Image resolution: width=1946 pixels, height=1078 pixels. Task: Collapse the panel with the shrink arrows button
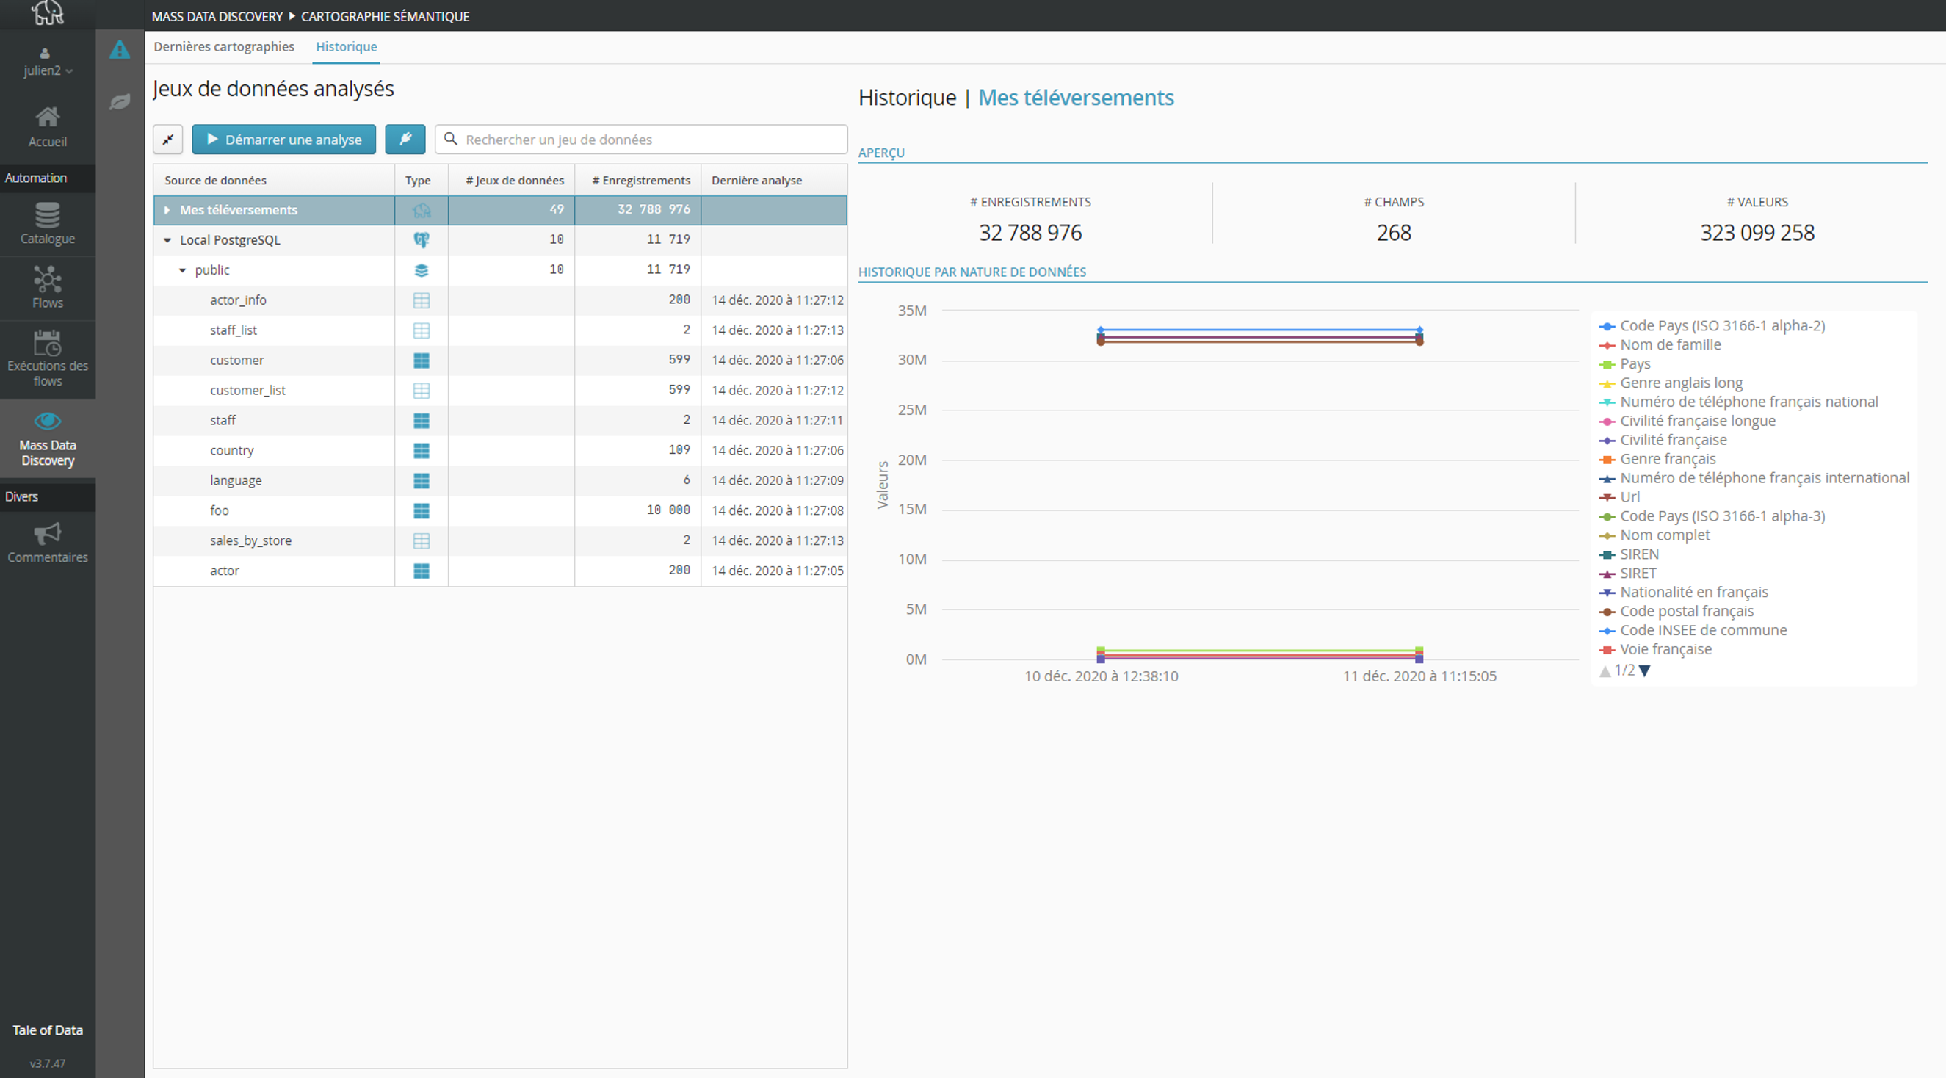pos(167,140)
